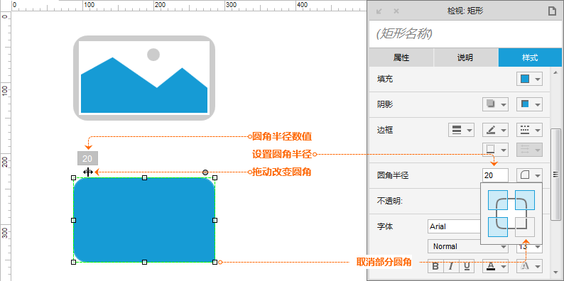Open the page notes icon in Inspector header

coord(552,11)
